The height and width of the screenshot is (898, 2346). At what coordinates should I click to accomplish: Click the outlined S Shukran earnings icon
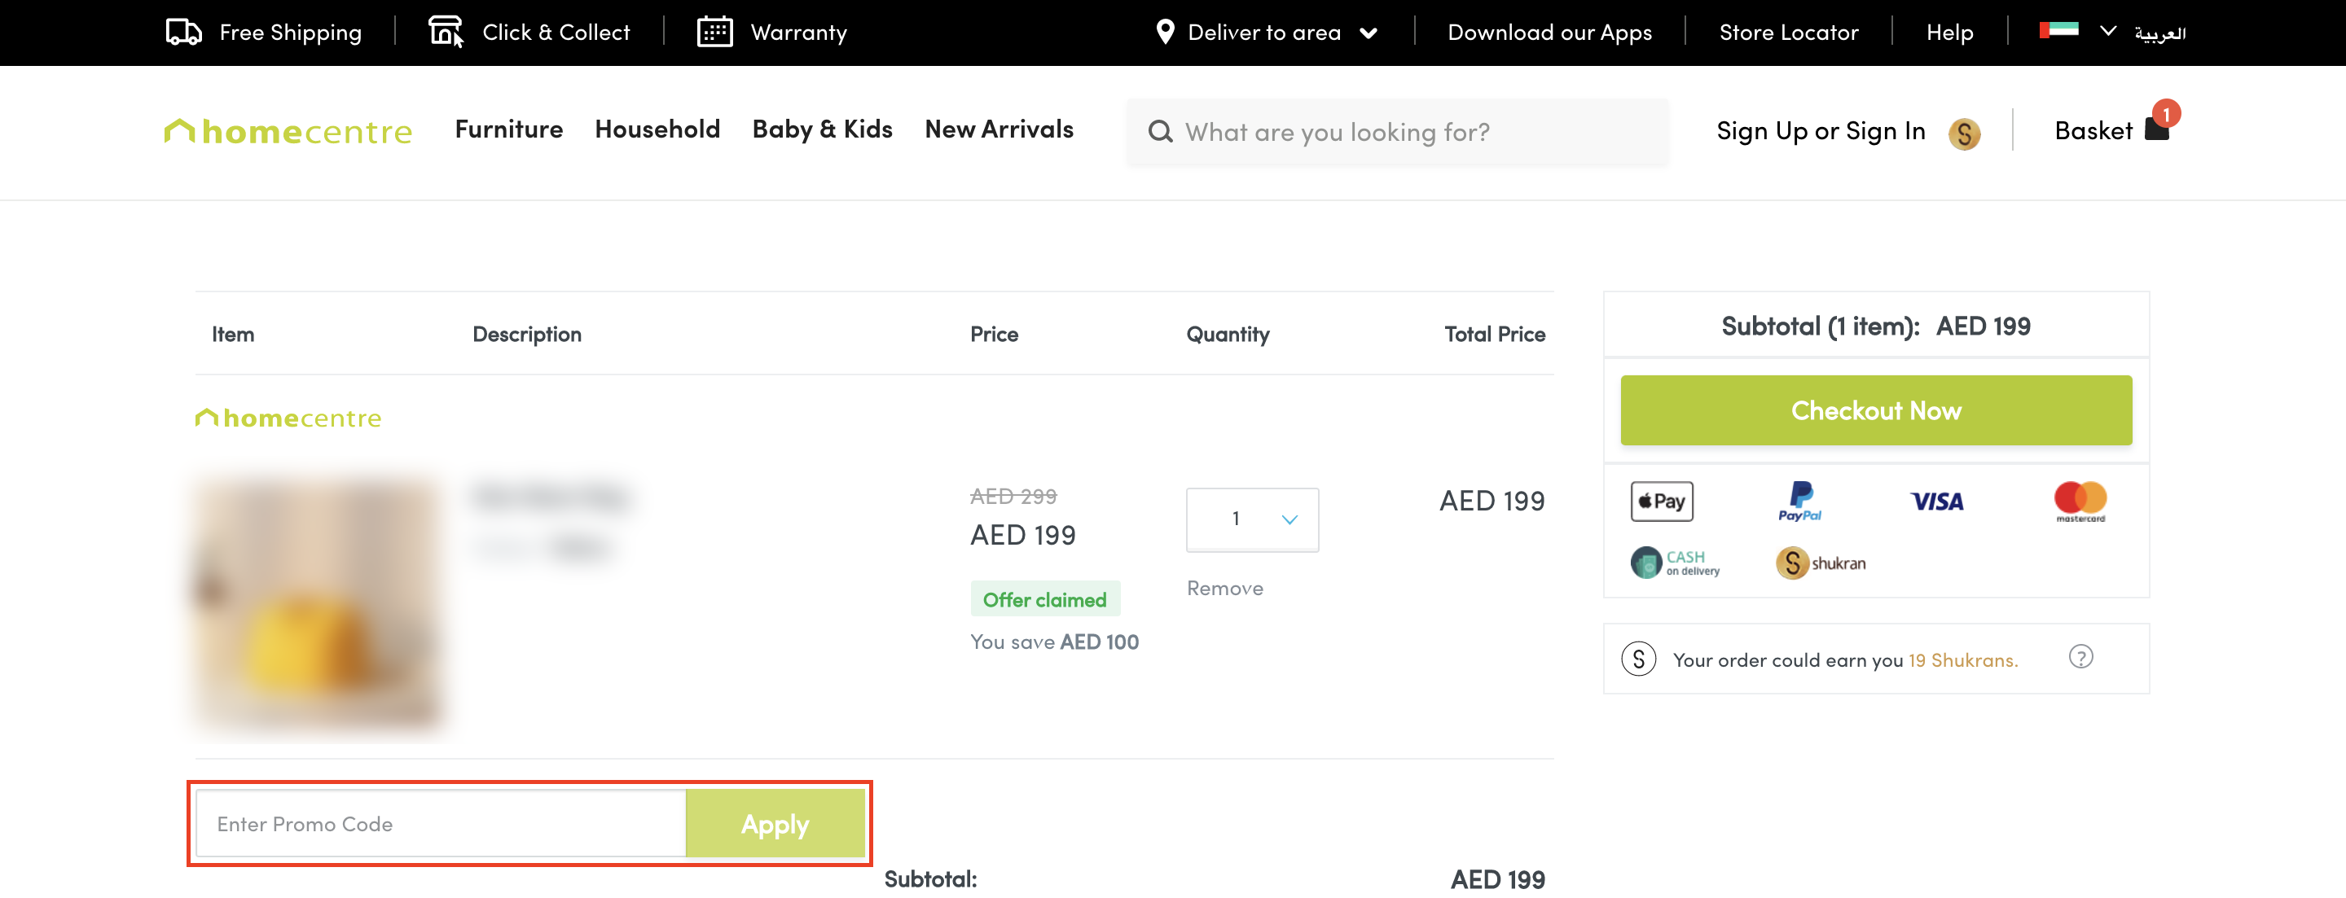point(1638,659)
